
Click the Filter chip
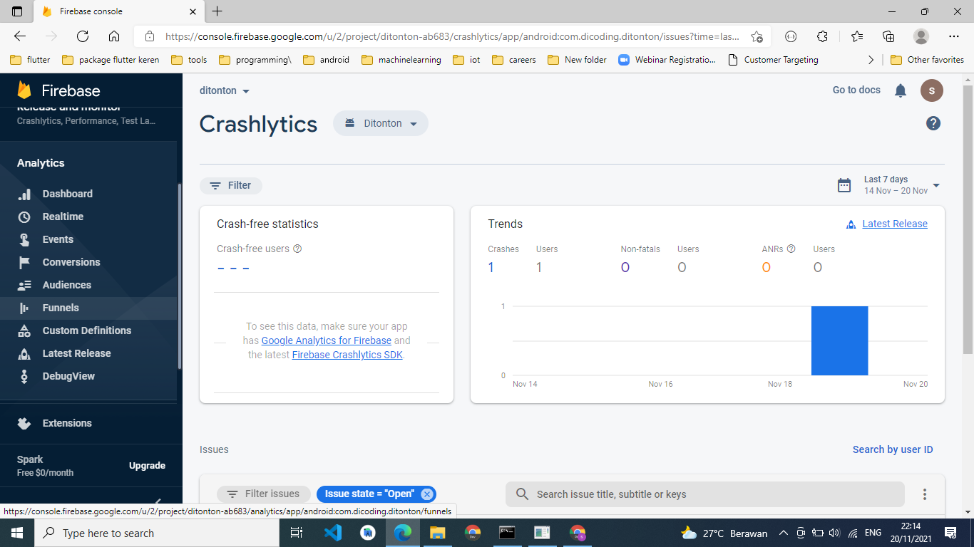tap(231, 185)
